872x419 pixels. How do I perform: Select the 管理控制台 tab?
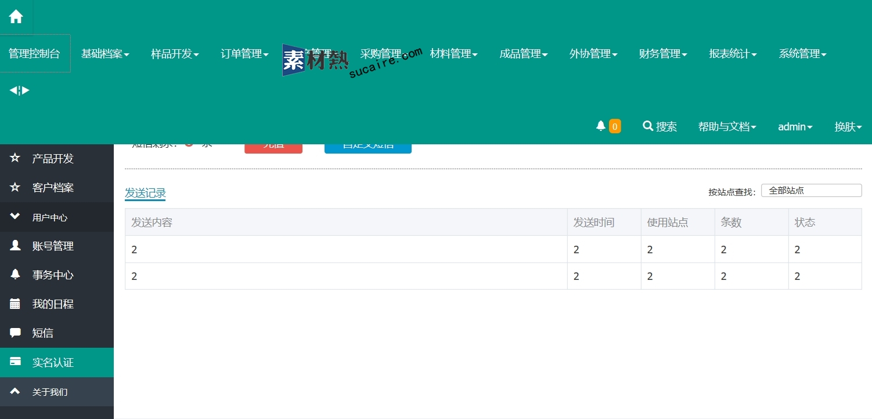[35, 53]
